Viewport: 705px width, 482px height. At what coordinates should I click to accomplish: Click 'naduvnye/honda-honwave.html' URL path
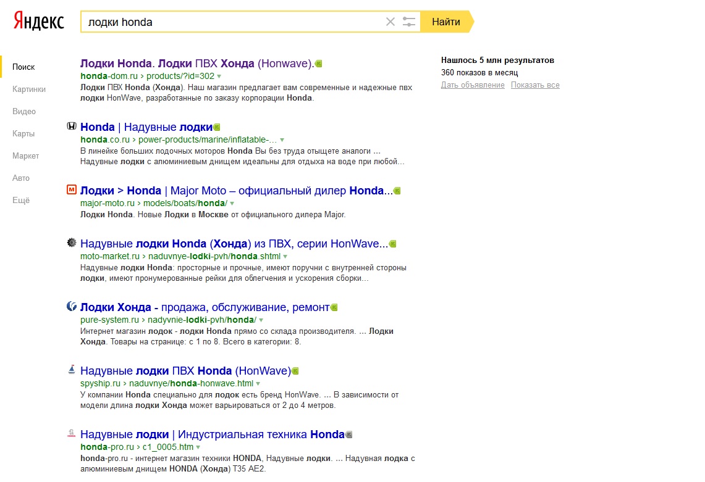pos(191,384)
